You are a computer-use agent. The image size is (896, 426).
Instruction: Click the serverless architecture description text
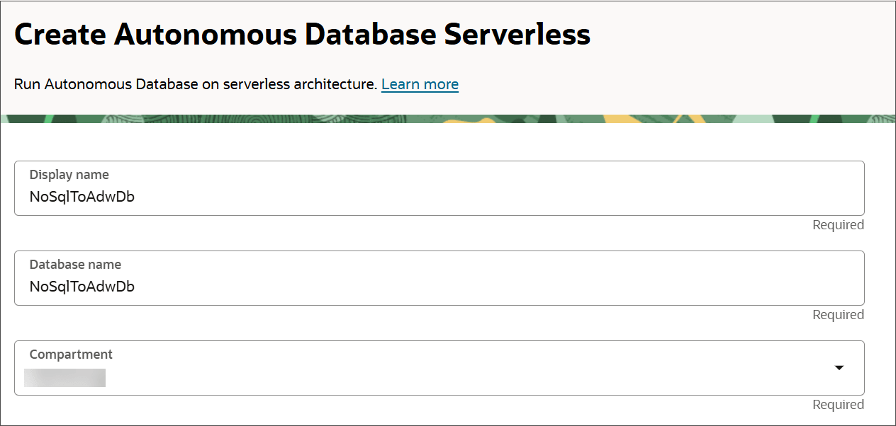(x=195, y=84)
